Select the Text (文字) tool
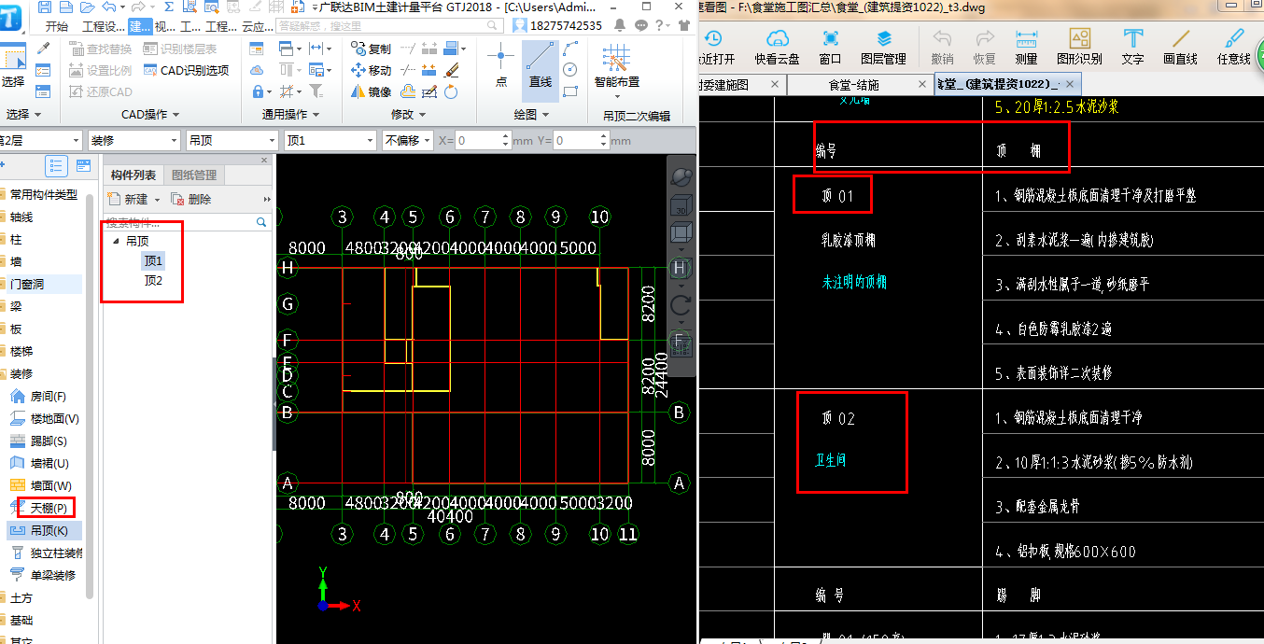The width and height of the screenshot is (1264, 644). coord(1132,47)
